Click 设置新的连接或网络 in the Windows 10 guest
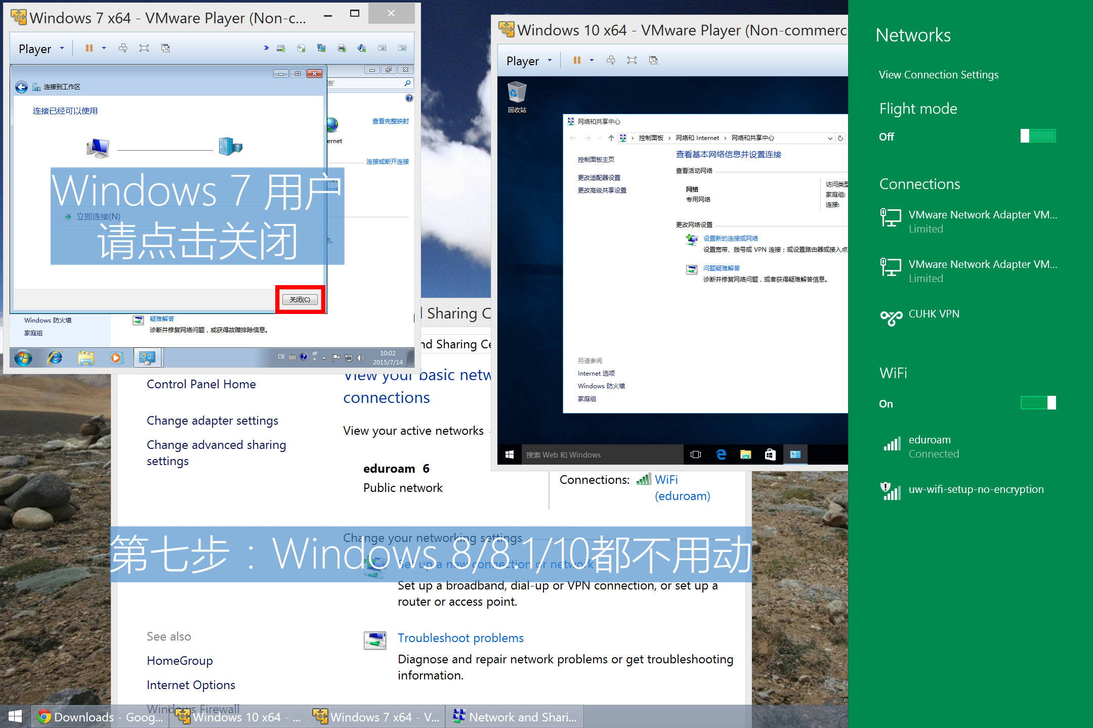The image size is (1093, 728). [x=731, y=239]
